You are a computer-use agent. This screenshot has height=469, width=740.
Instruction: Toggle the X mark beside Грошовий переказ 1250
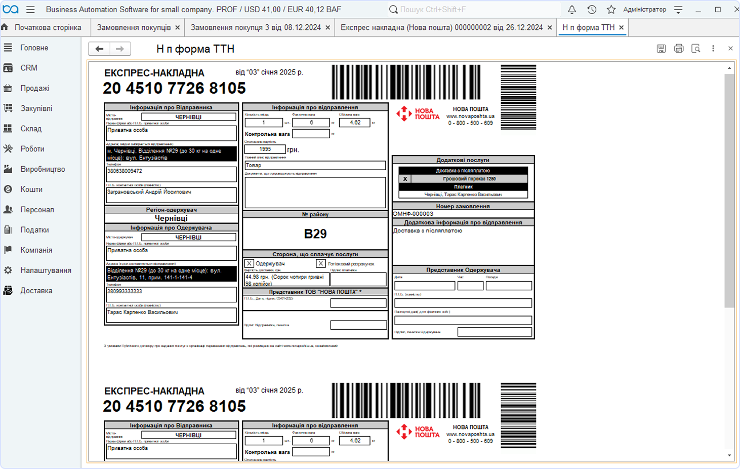[x=405, y=179]
